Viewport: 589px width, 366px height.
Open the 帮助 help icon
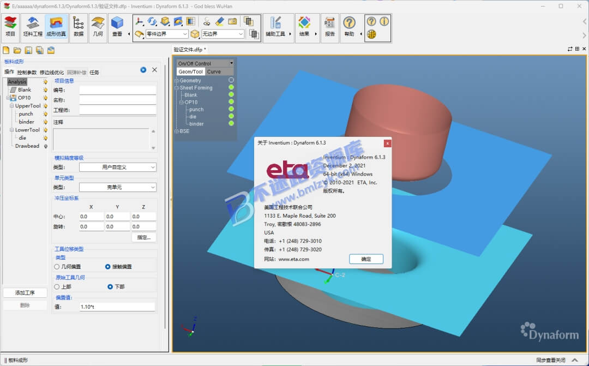pyautogui.click(x=350, y=27)
